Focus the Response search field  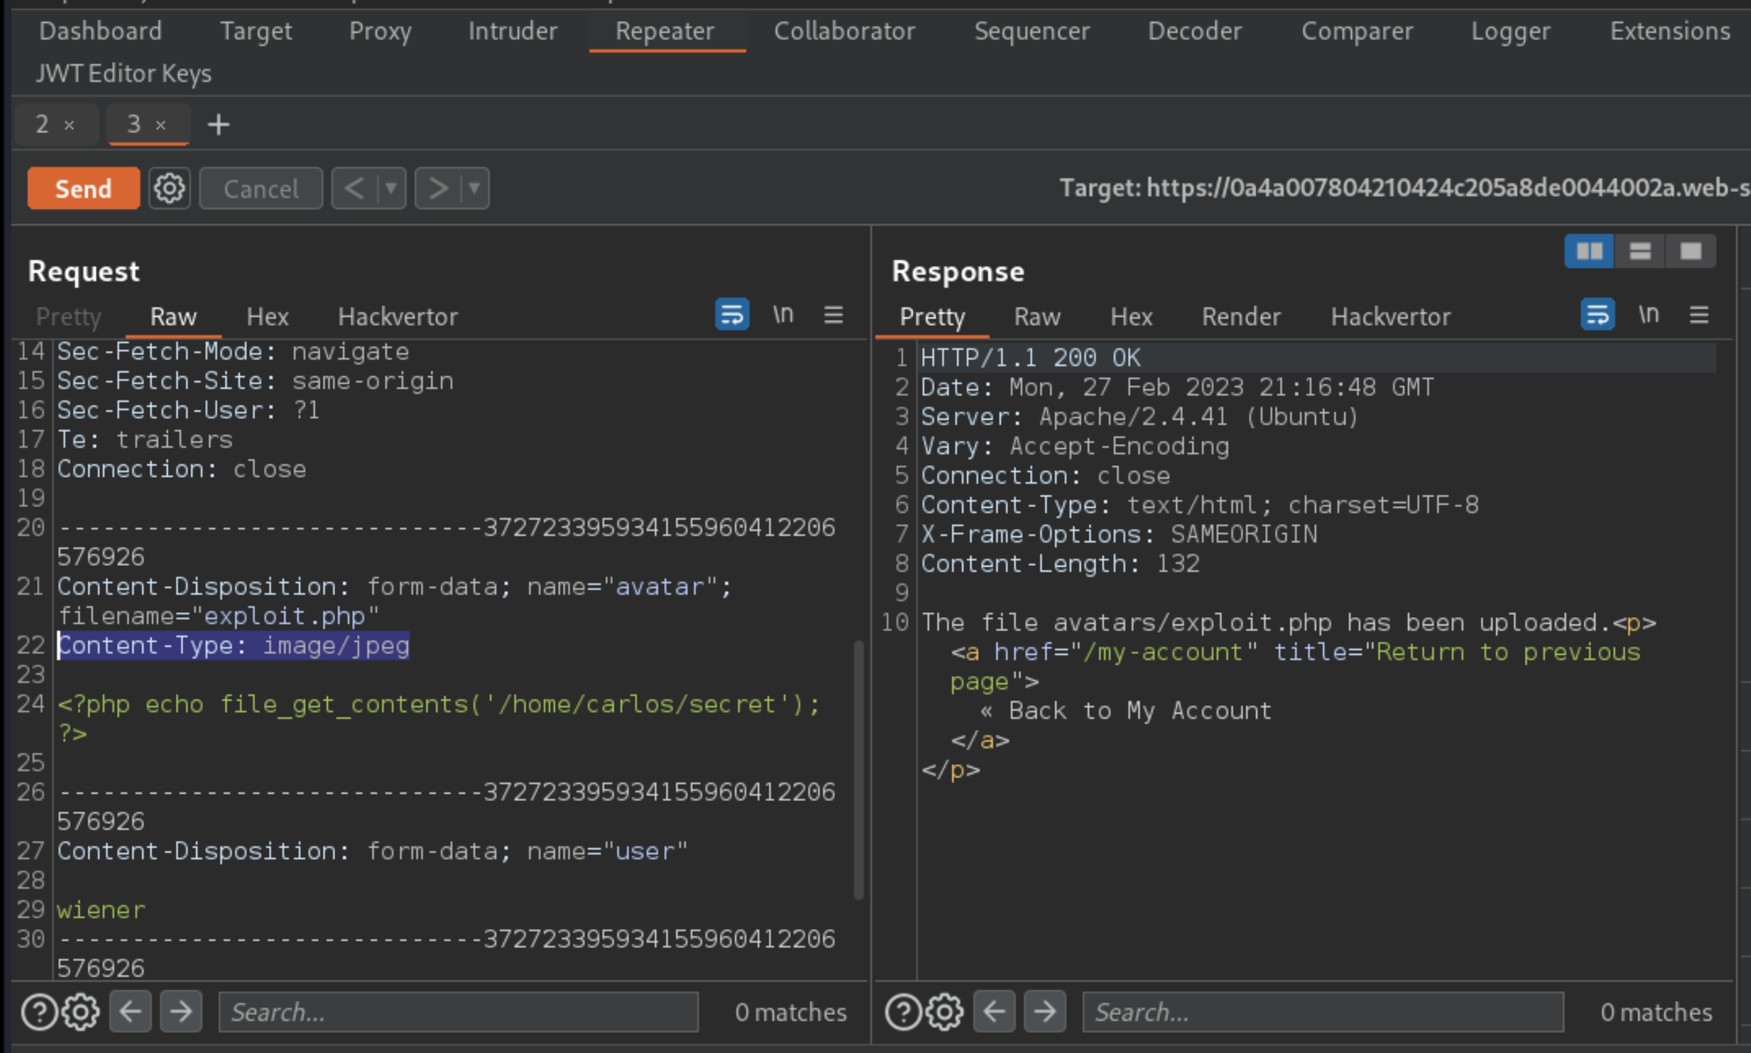tap(1323, 1012)
